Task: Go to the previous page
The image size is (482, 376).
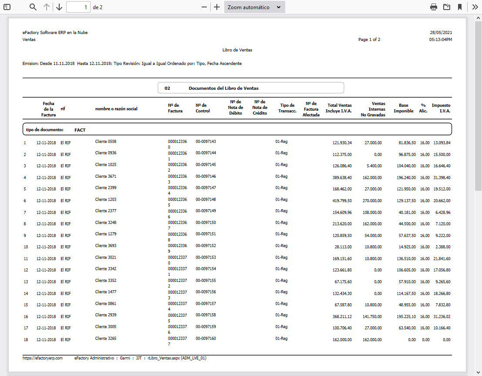Action: point(47,7)
